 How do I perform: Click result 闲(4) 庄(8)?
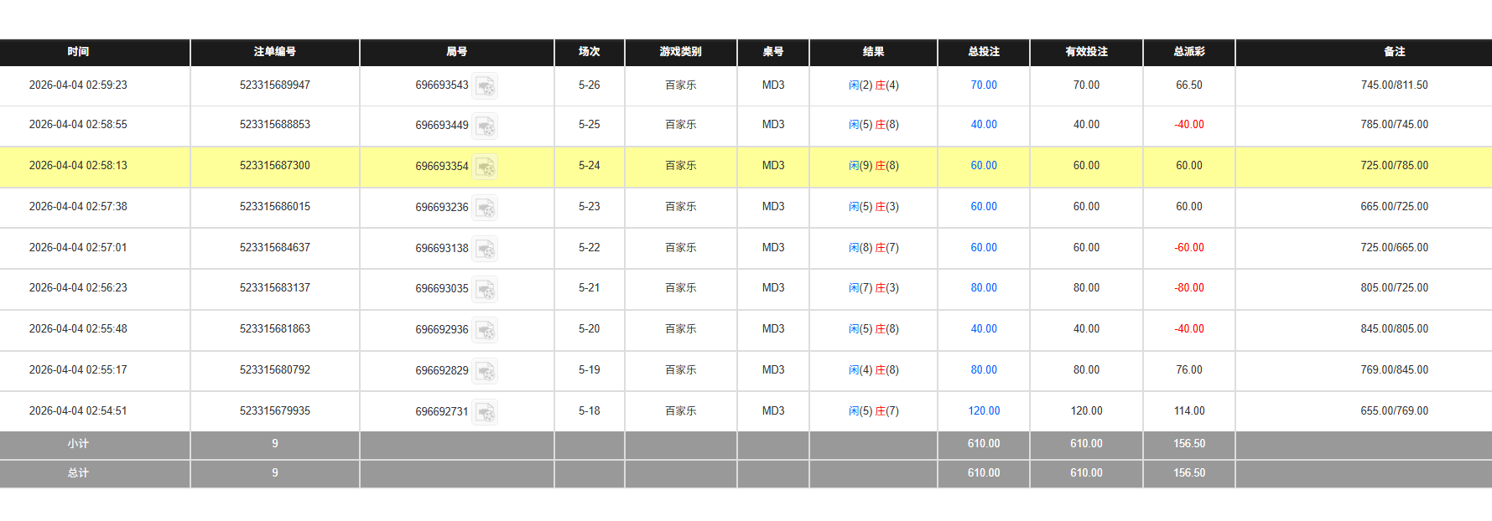tap(874, 370)
